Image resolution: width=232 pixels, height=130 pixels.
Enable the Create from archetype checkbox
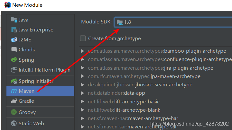(83, 39)
